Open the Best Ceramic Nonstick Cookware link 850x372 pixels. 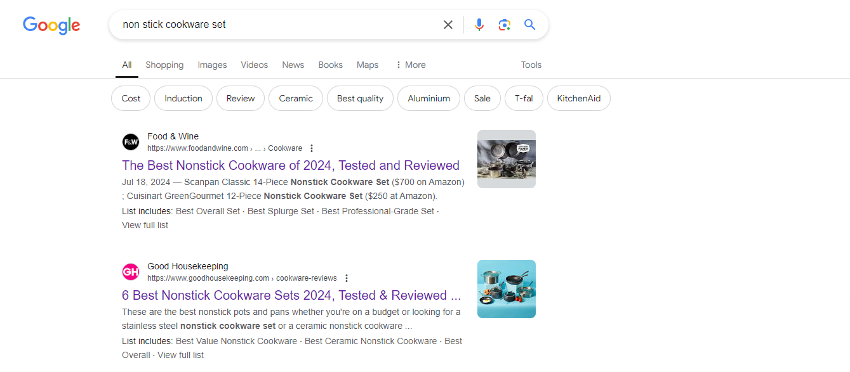click(x=371, y=341)
